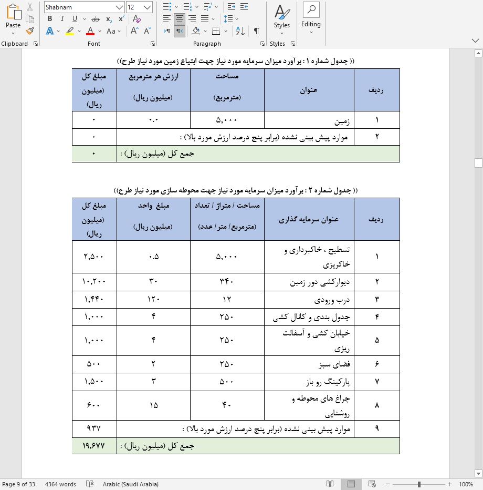Viewport: 483px width, 490px height.
Task: Toggle Strikethrough formatting
Action: 96,19
